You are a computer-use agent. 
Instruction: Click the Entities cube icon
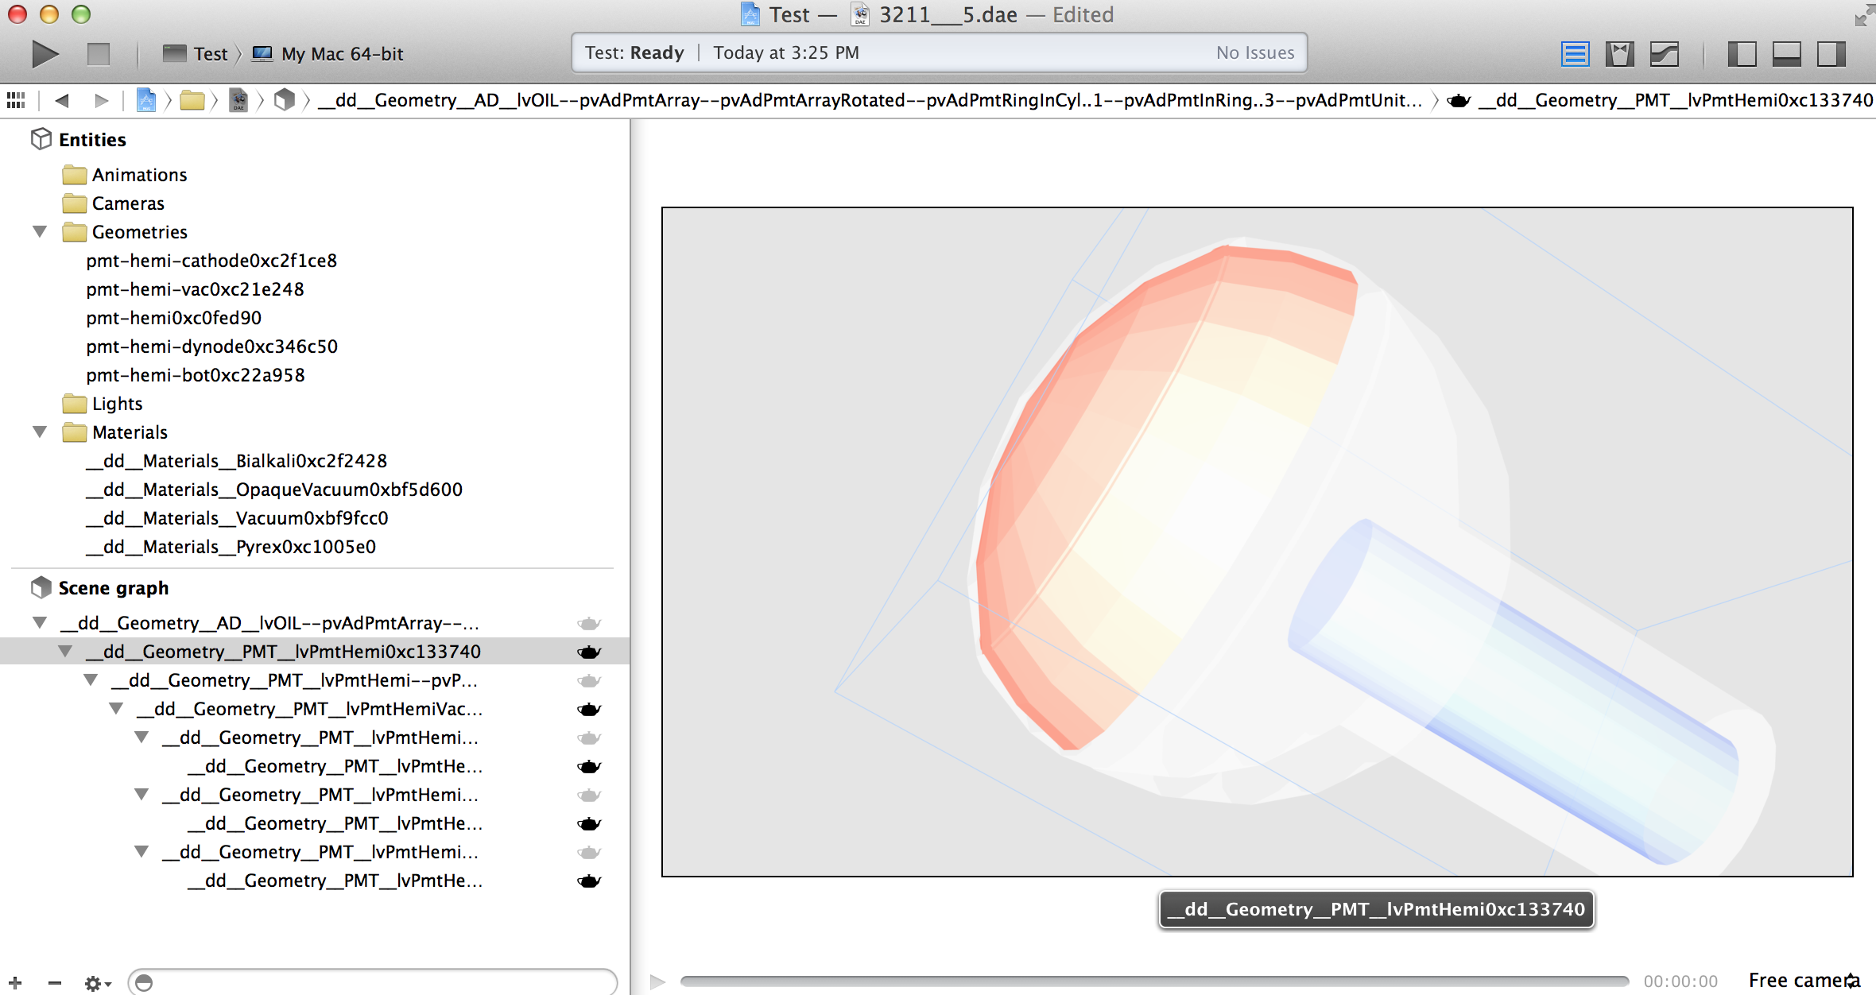click(41, 139)
